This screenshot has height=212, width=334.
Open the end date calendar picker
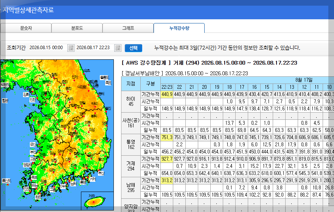(118, 48)
